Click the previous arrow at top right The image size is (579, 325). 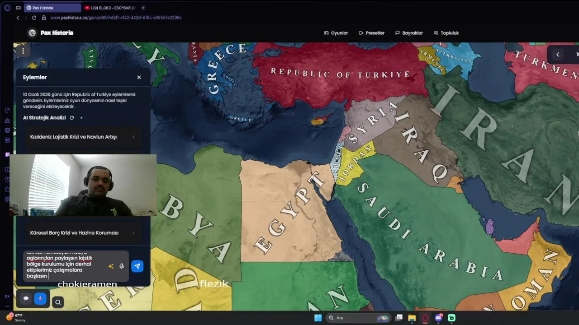point(558,54)
